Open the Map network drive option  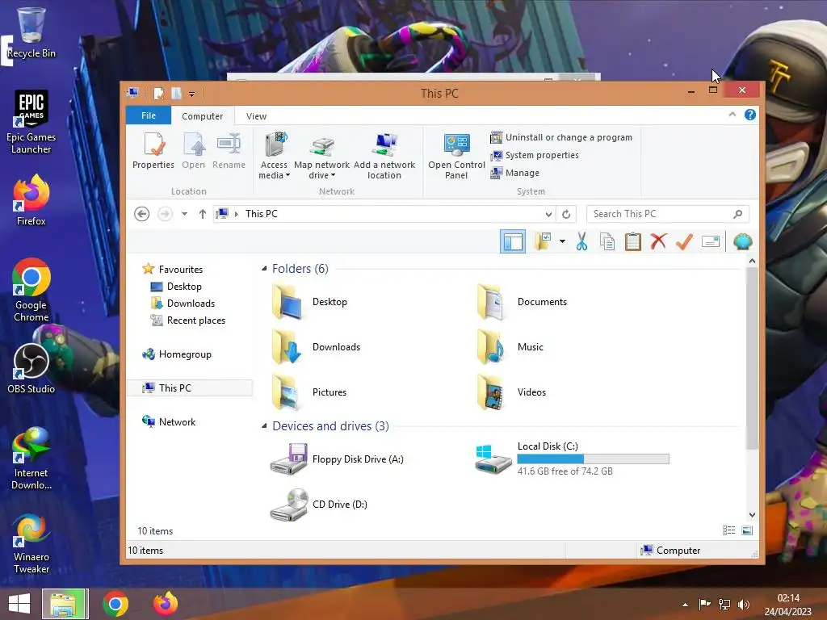tap(321, 156)
